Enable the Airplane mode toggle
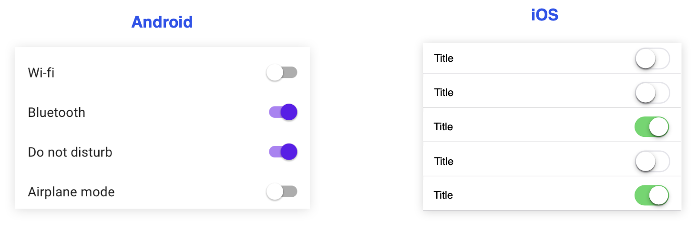Viewport: 698px width, 231px height. coord(282,192)
